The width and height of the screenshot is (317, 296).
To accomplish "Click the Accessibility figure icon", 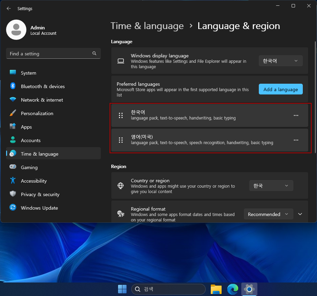I will [13, 181].
